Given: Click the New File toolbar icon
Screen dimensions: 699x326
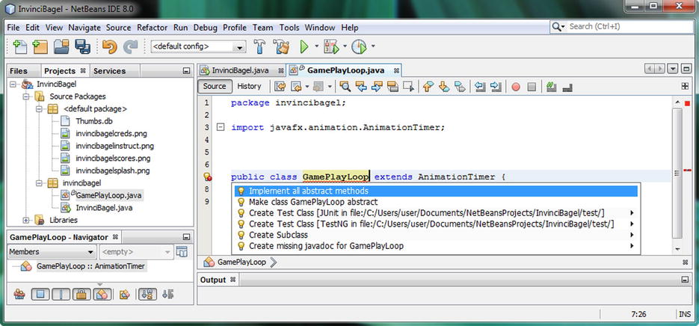Looking at the screenshot, I should coord(19,46).
